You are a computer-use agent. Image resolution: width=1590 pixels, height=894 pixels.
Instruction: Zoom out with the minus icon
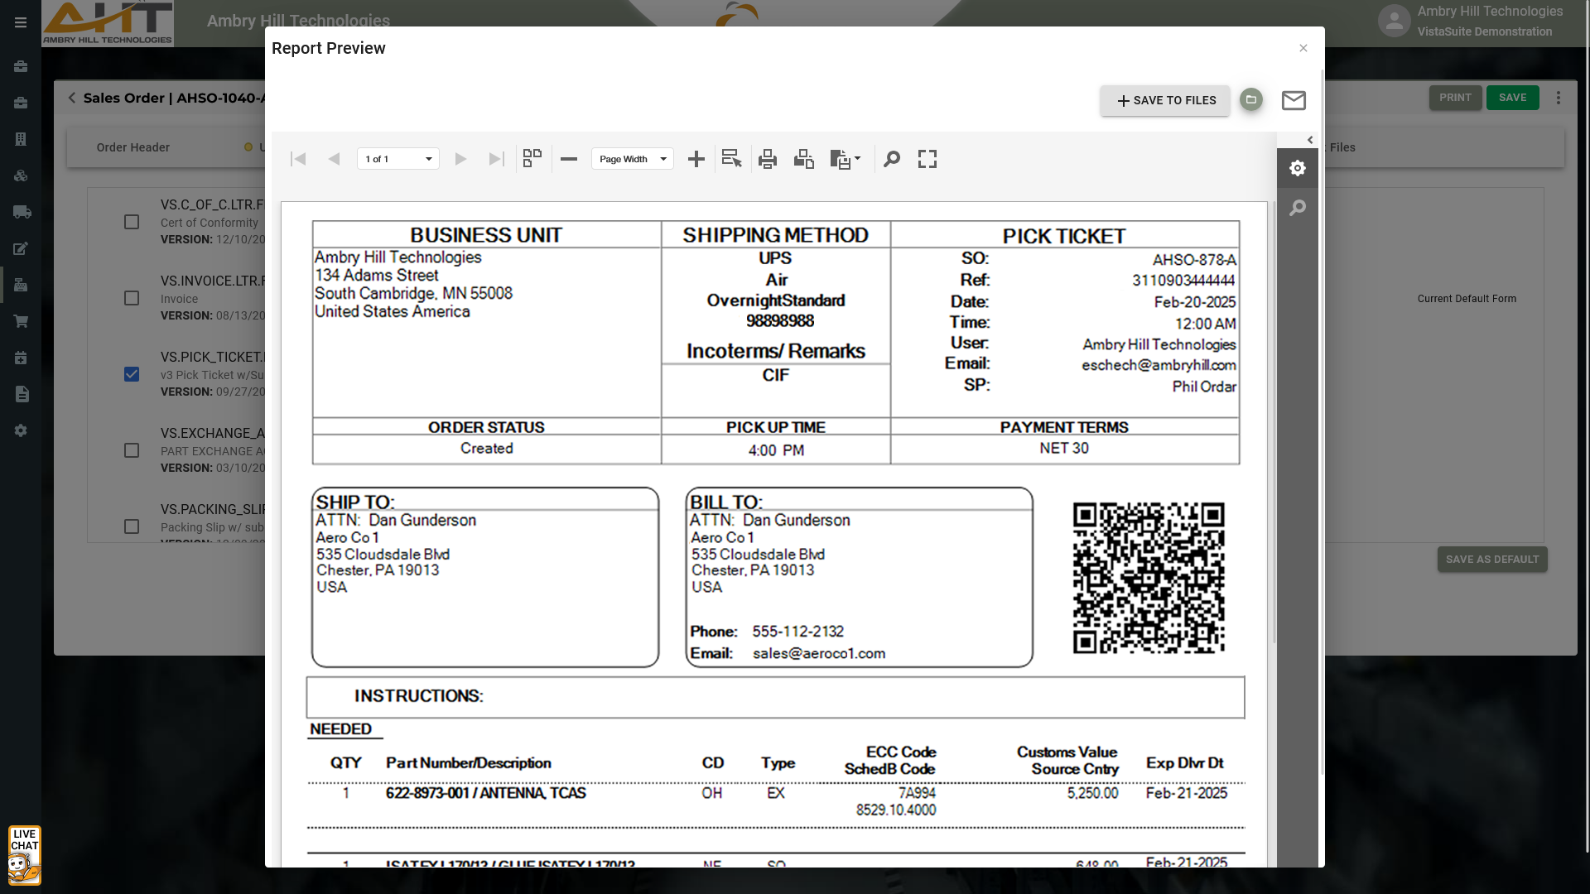pyautogui.click(x=568, y=159)
